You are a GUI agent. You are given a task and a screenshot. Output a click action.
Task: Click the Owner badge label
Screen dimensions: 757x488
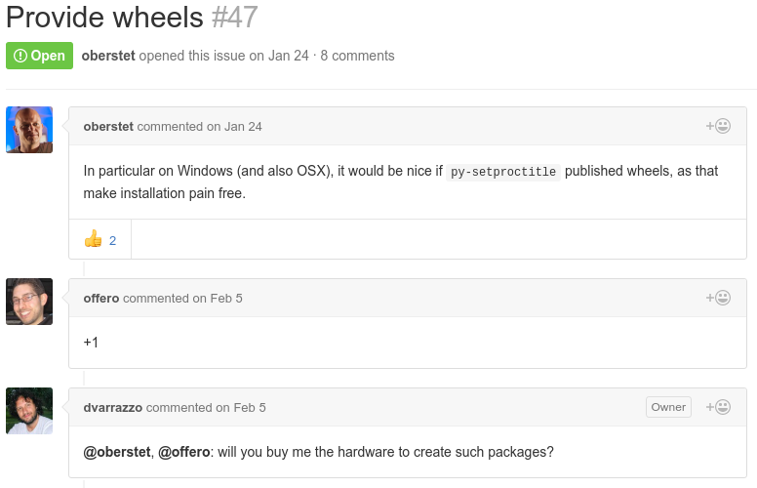click(x=668, y=407)
